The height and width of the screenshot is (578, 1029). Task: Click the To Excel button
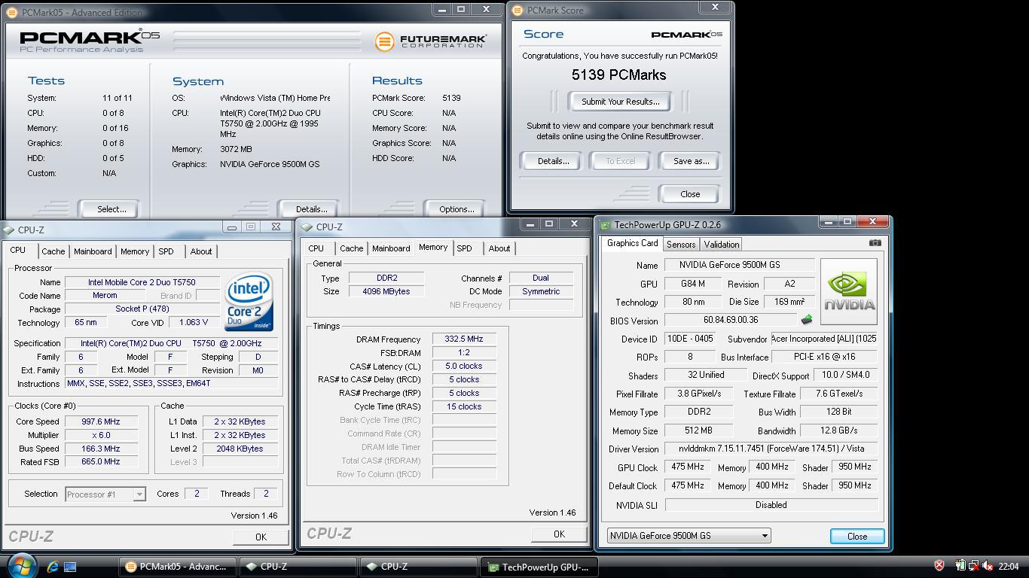pos(621,161)
